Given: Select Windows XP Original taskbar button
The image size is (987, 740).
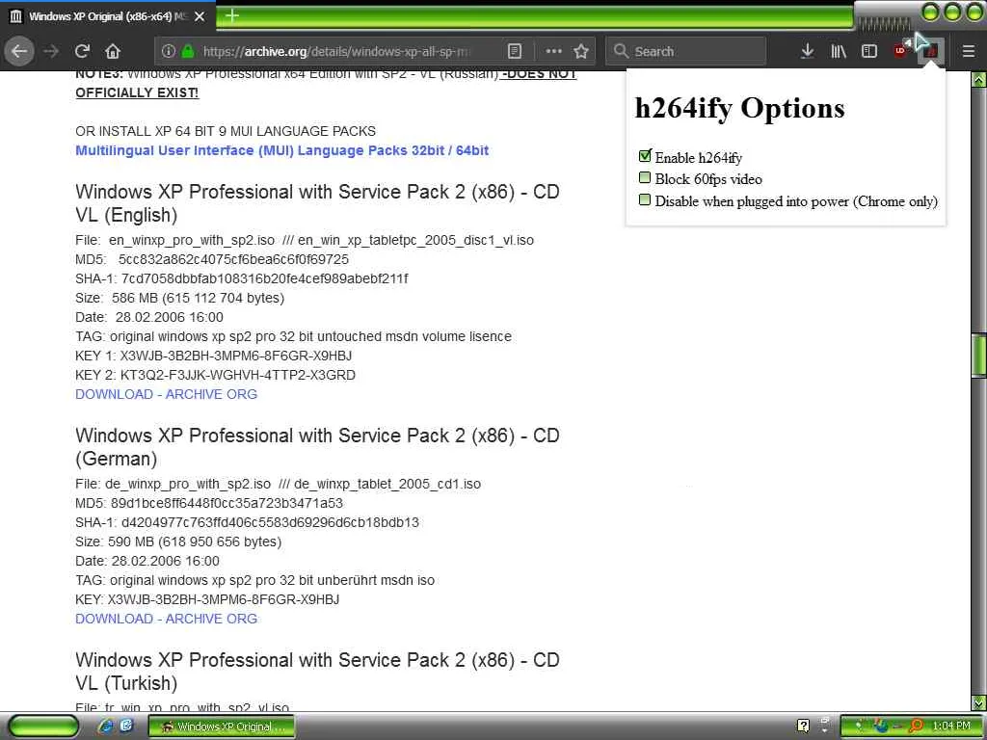Looking at the screenshot, I should point(222,727).
